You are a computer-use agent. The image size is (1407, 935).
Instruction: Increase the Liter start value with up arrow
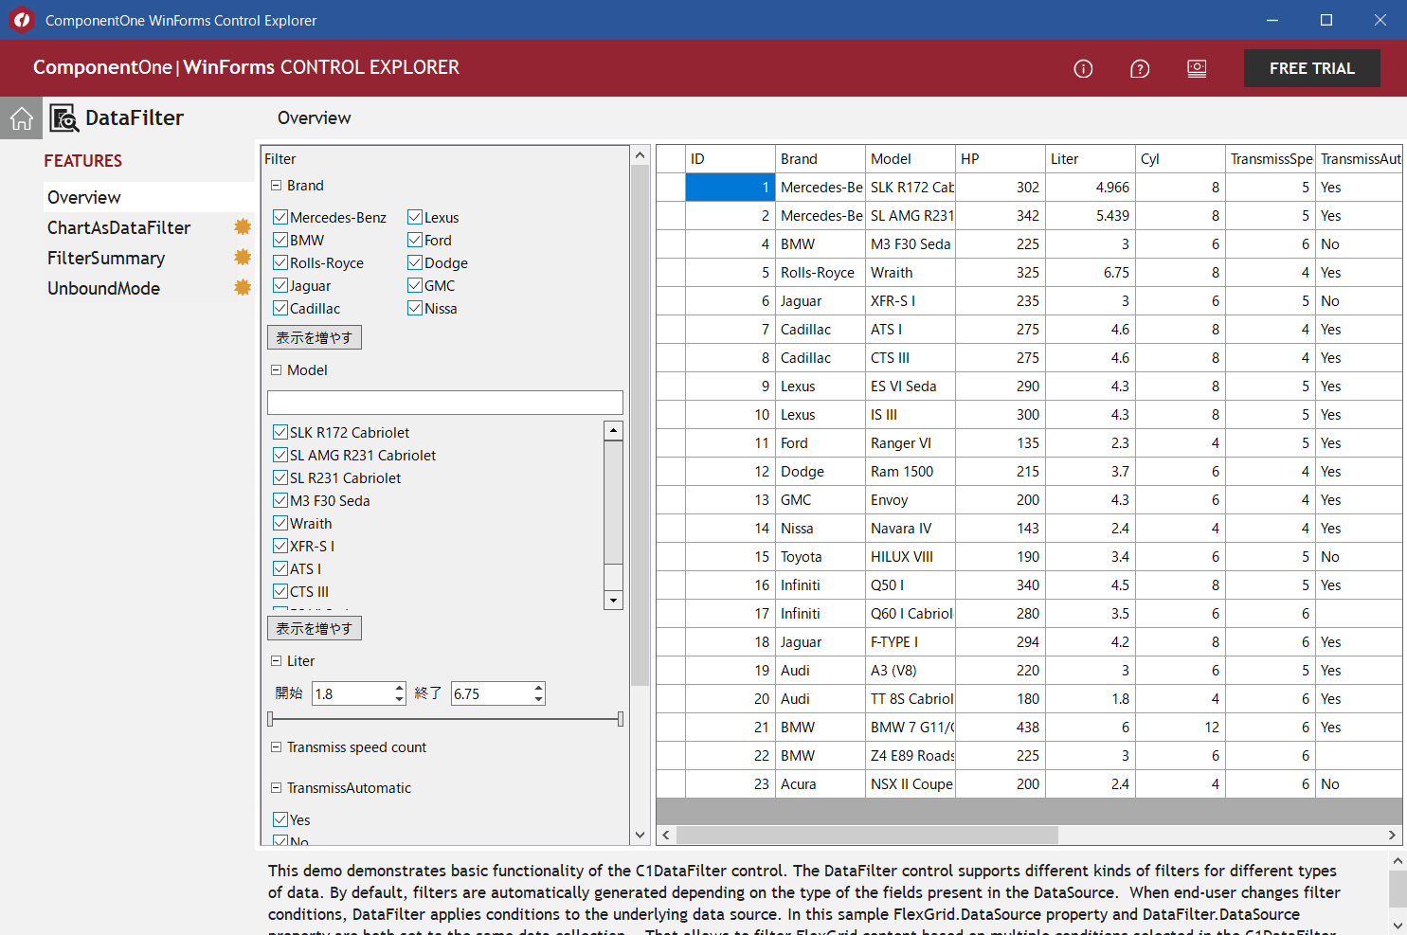pos(399,688)
